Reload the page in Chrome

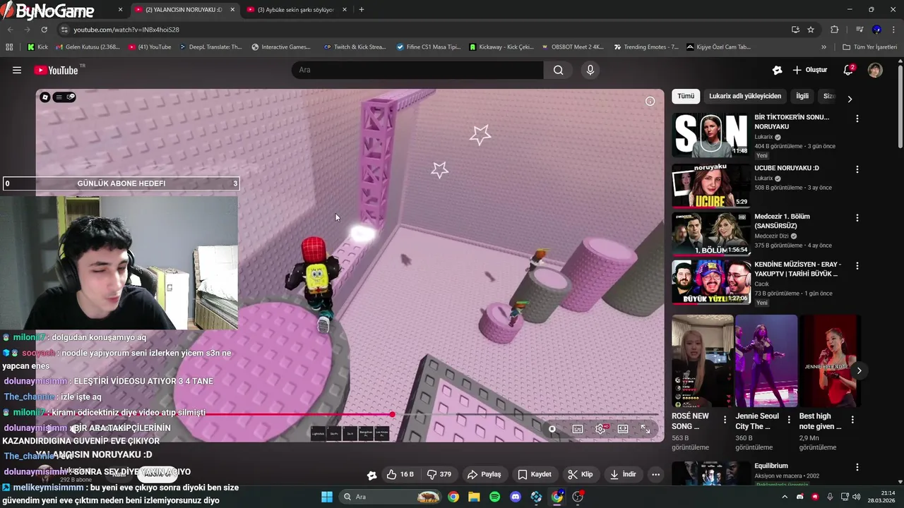[x=44, y=30]
